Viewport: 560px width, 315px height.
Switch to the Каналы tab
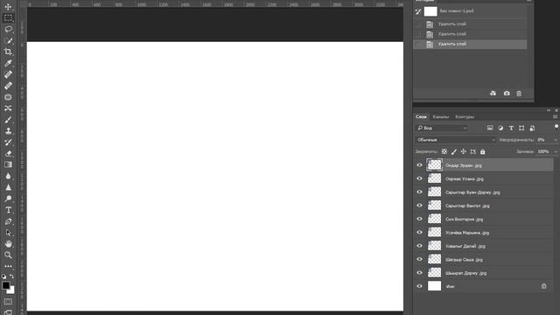coord(441,116)
